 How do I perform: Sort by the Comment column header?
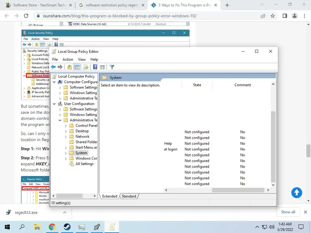[x=243, y=85]
